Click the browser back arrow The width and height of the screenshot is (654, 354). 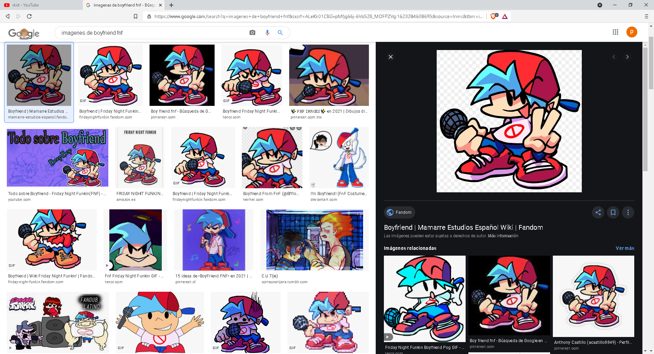pyautogui.click(x=7, y=16)
